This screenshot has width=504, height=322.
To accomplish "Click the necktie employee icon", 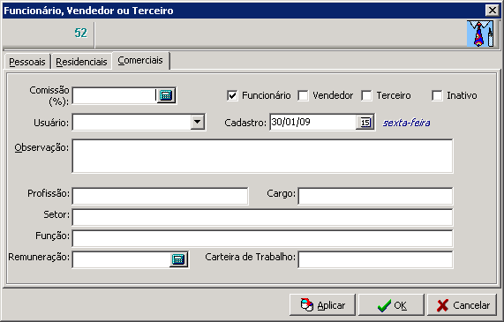I will tap(480, 34).
